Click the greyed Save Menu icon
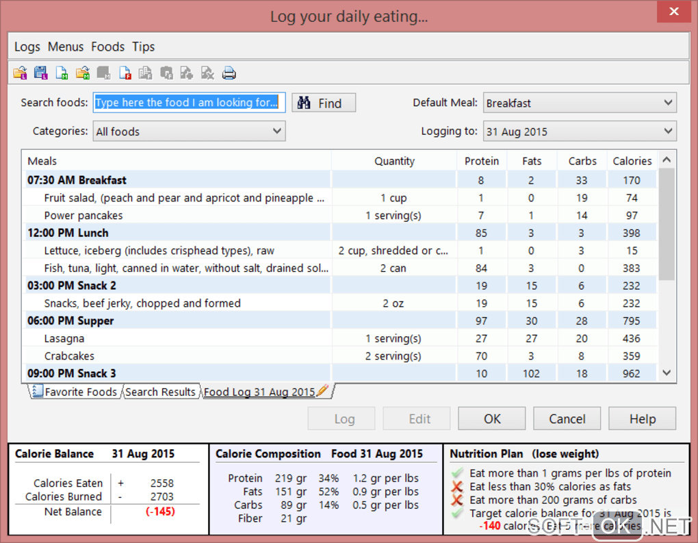Viewport: 698px width, 543px height. (104, 73)
